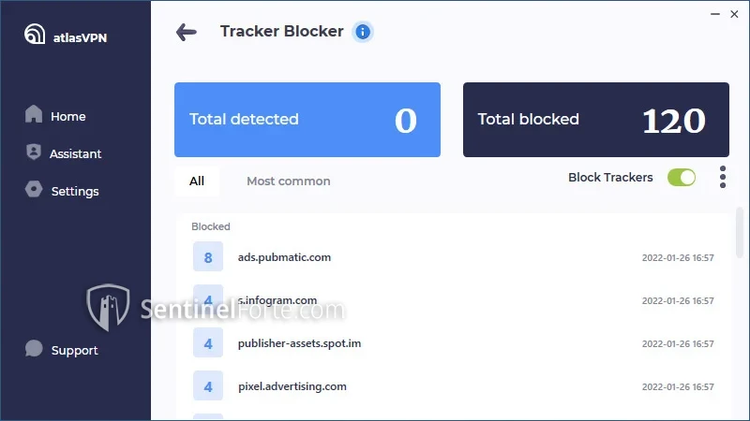Click the Settings gear icon
The height and width of the screenshot is (421, 750).
coord(34,190)
